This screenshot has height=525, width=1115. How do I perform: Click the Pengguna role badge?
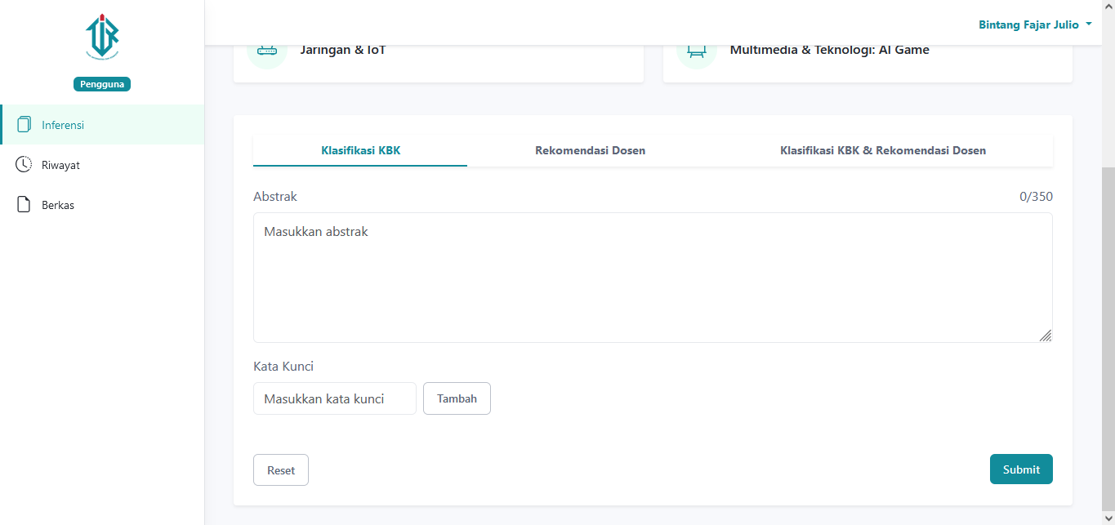102,84
